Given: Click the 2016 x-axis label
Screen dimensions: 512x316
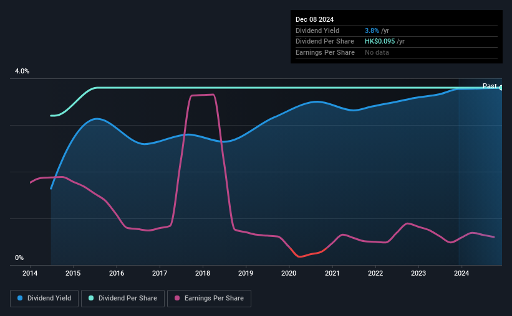Looking at the screenshot, I should (x=117, y=273).
